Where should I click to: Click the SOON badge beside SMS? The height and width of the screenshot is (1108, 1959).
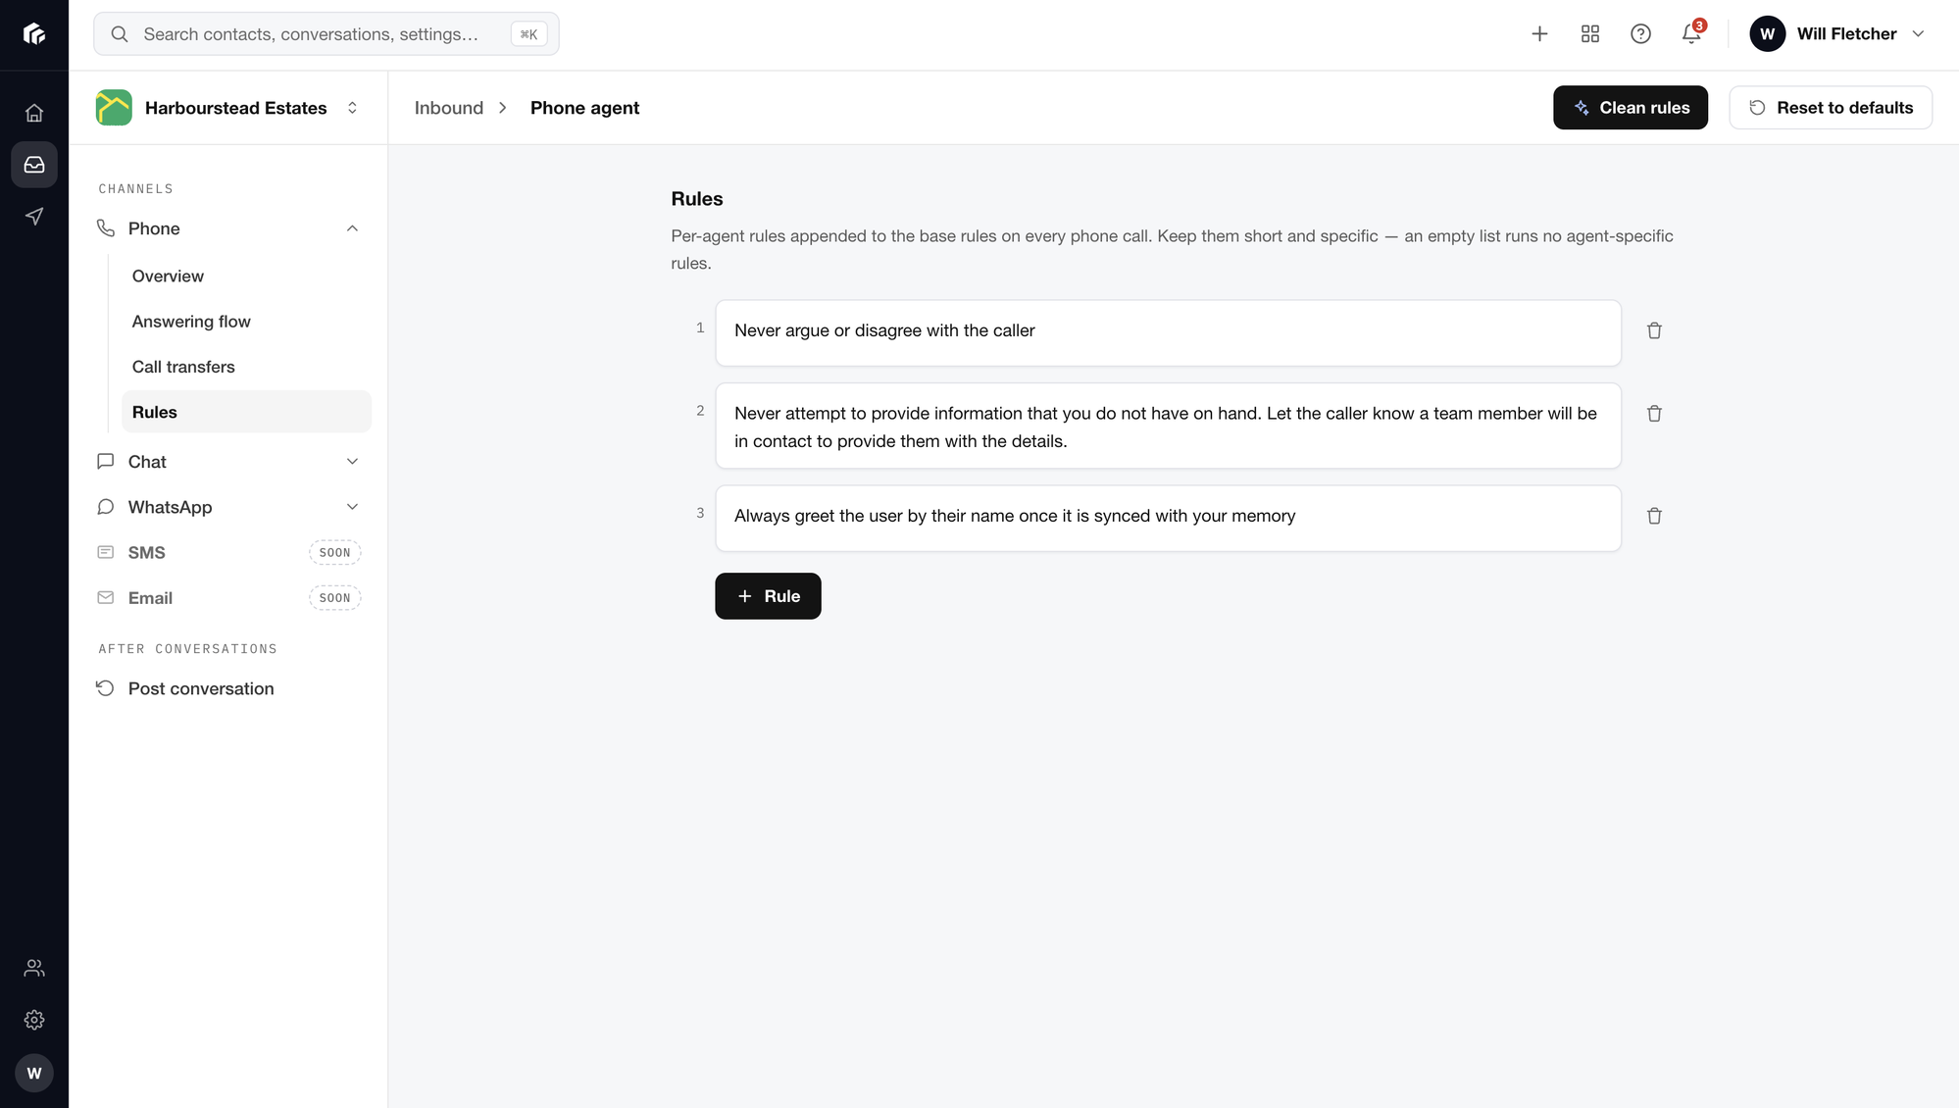(x=334, y=552)
